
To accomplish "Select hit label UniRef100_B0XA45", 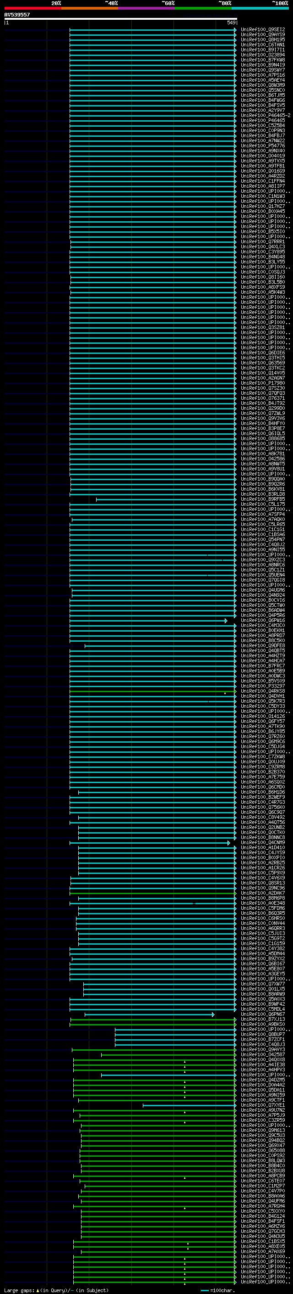I will click(263, 211).
